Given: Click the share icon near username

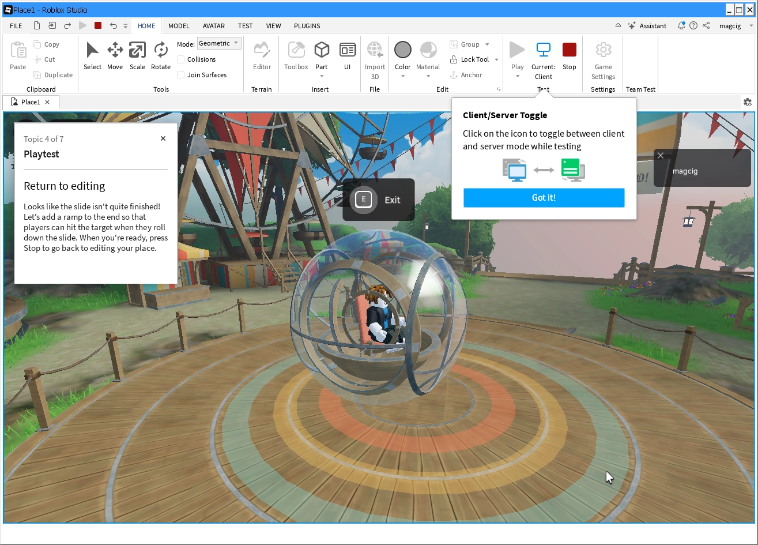Looking at the screenshot, I should coord(706,26).
